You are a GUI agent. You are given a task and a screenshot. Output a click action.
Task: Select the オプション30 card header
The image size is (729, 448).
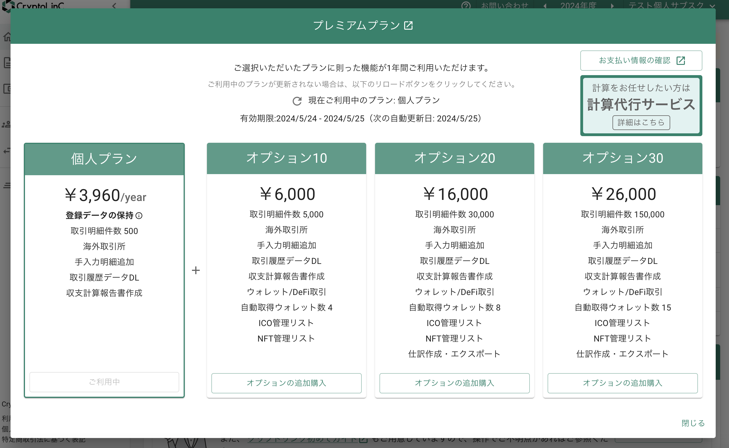pos(622,158)
